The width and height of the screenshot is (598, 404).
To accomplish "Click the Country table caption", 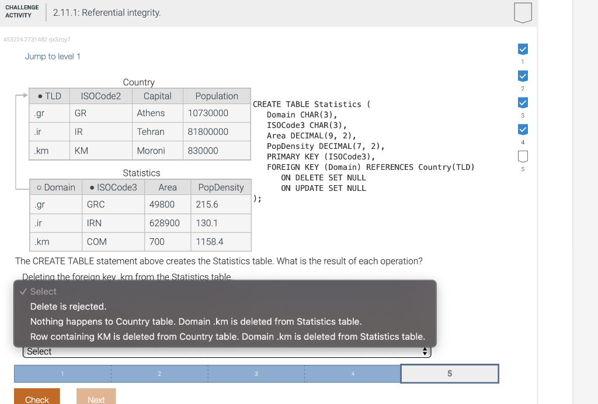I will pyautogui.click(x=139, y=82).
